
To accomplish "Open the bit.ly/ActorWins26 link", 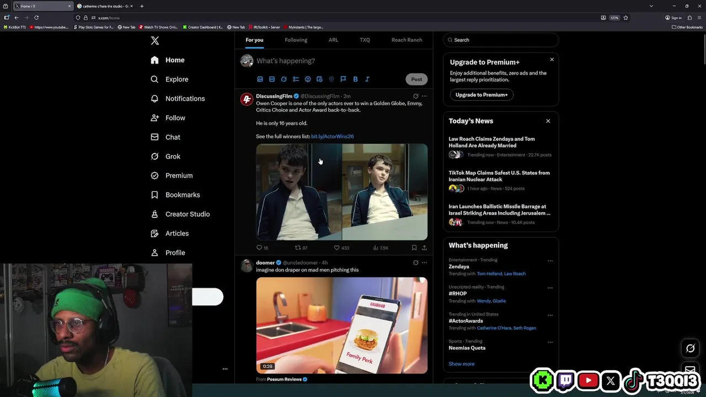I will (x=332, y=136).
